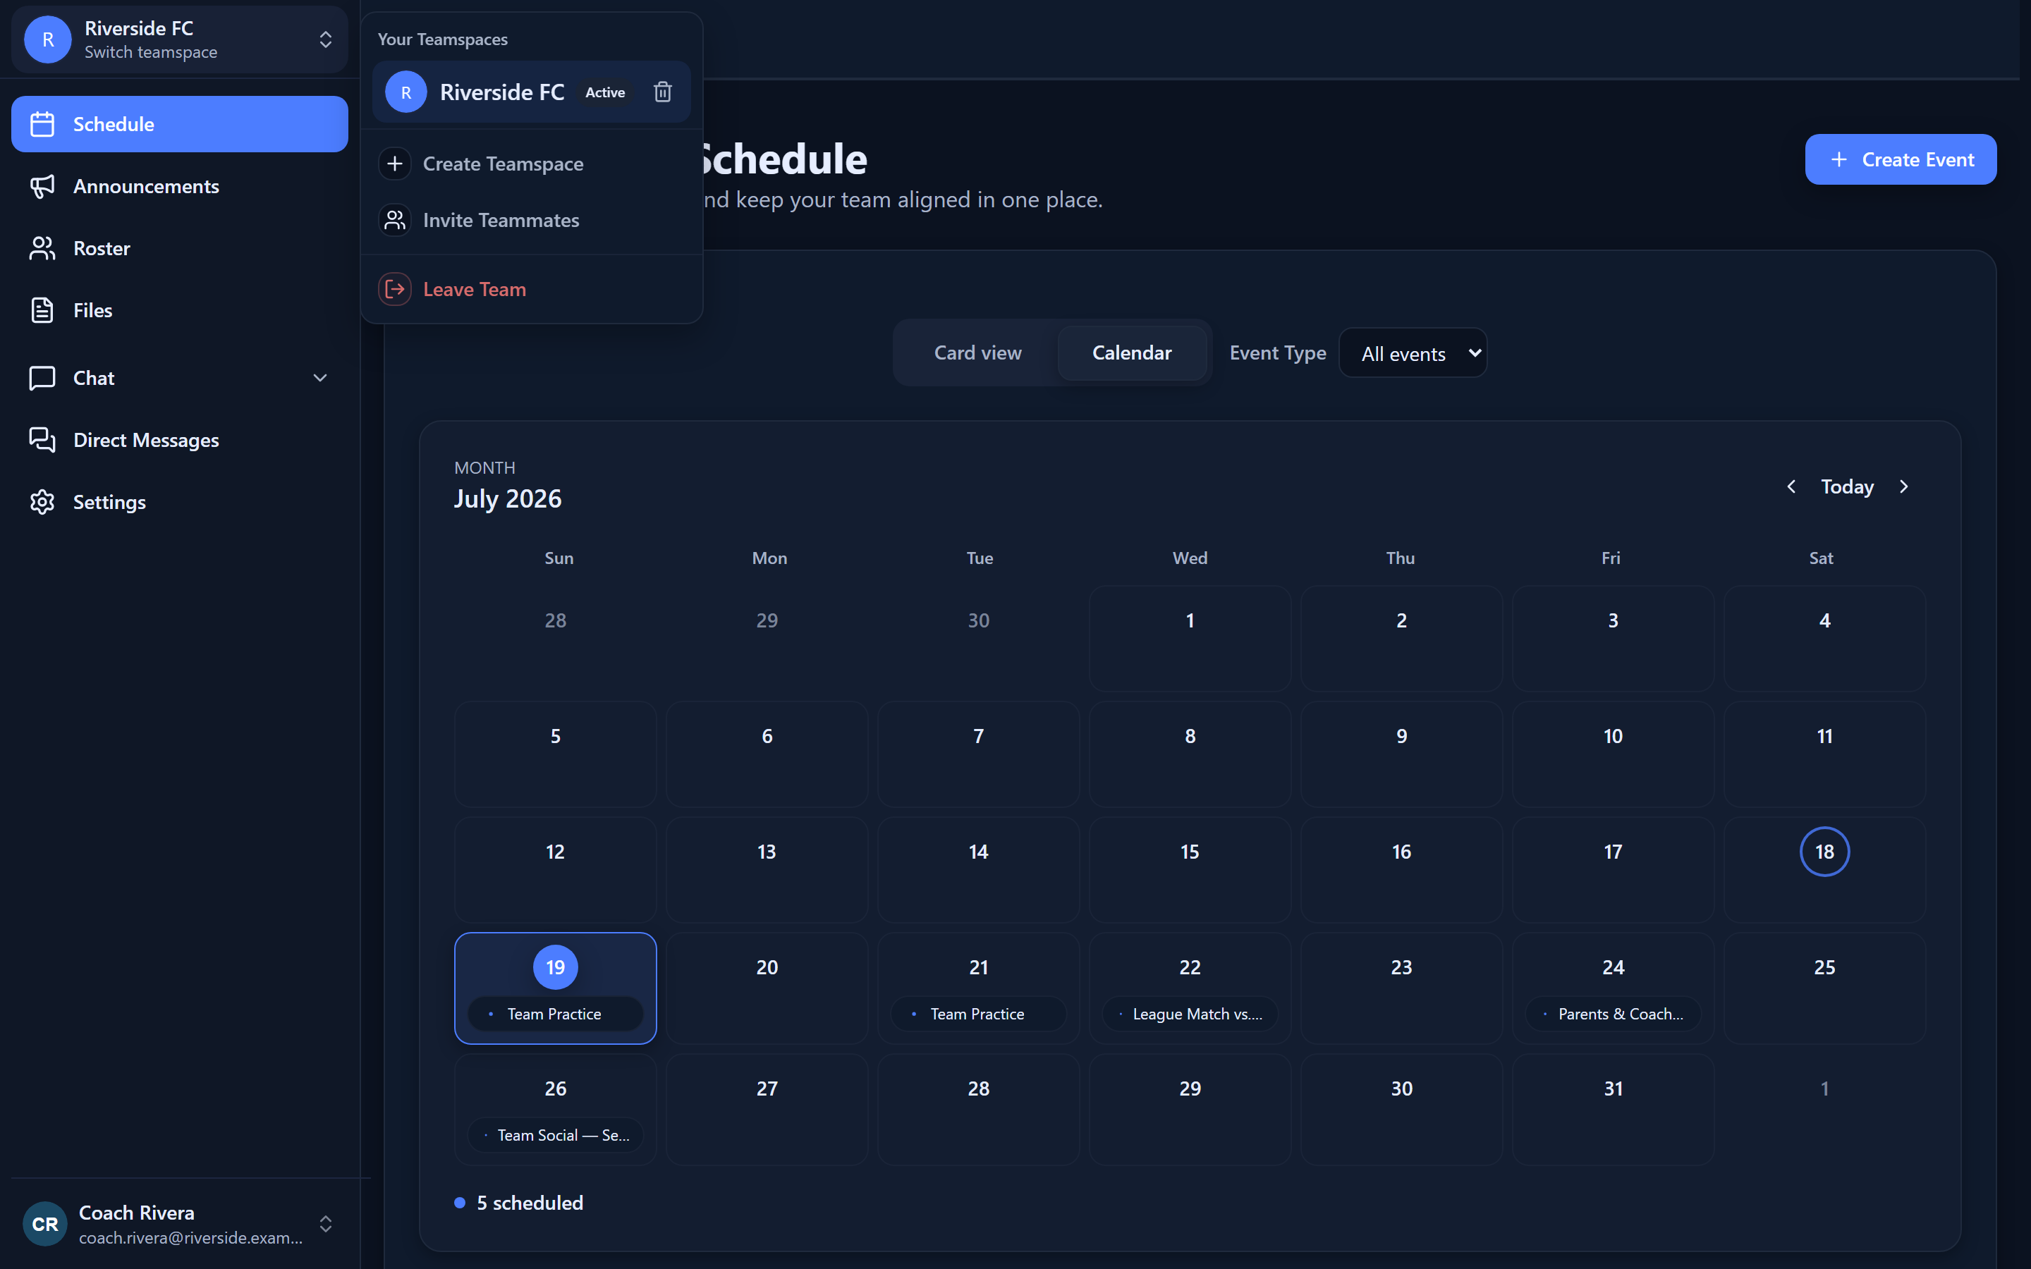Click the Active badge on Riverside FC
This screenshot has width=2031, height=1269.
pyautogui.click(x=604, y=92)
